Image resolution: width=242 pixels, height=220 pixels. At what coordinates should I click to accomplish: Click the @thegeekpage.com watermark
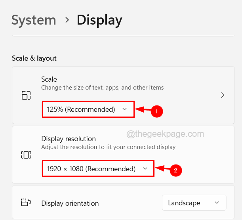click(165, 134)
